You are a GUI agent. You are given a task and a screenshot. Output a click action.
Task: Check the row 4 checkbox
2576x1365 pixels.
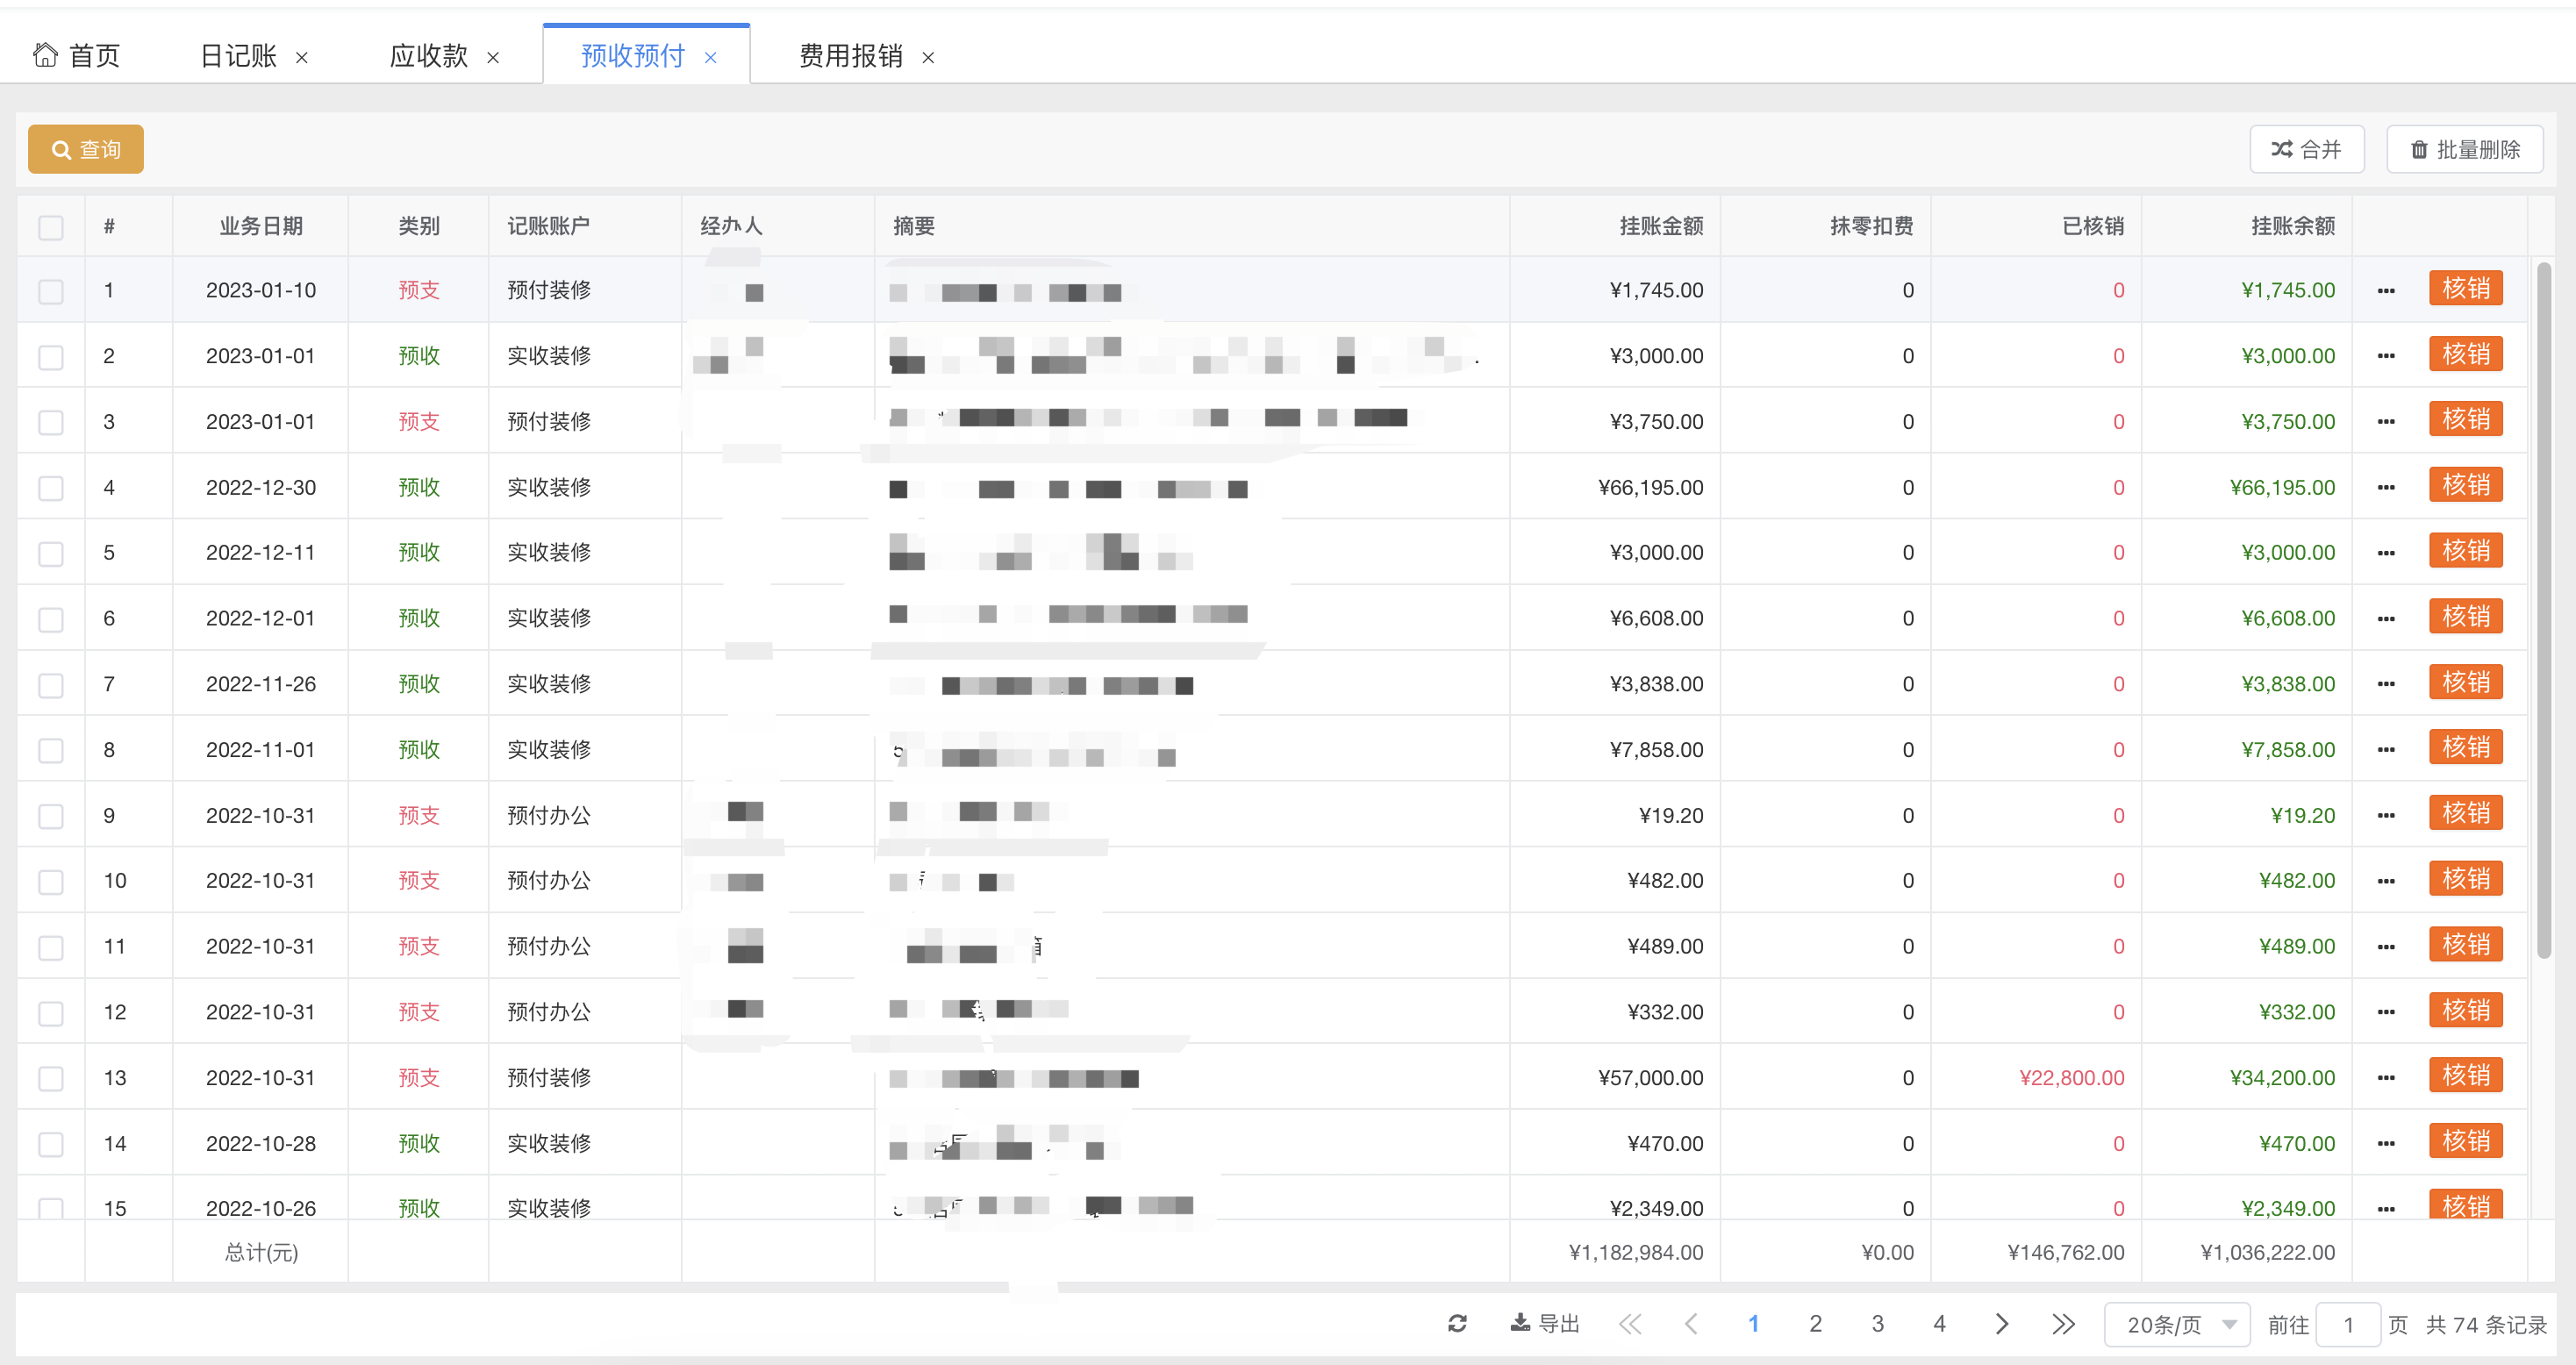pyautogui.click(x=51, y=488)
